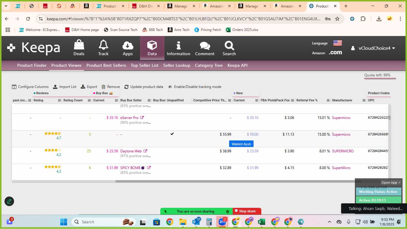Image resolution: width=407 pixels, height=229 pixels.
Task: Click the vertical table scrollbar thumb
Action: (389, 117)
